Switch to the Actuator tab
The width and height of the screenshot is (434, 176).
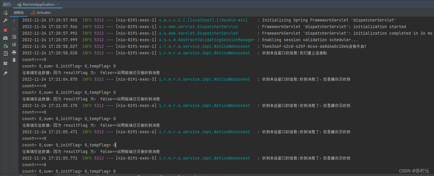(x=41, y=13)
